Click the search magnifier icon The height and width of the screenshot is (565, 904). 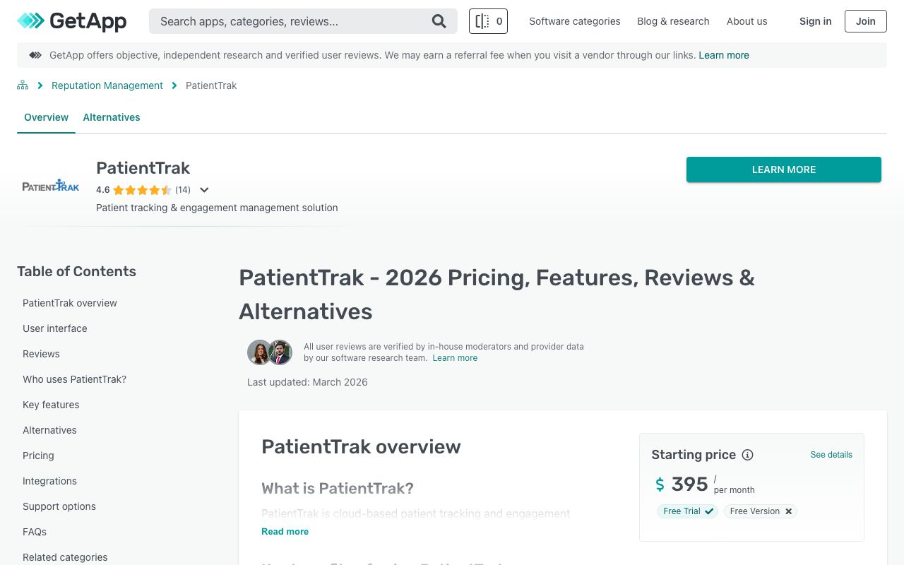point(439,21)
